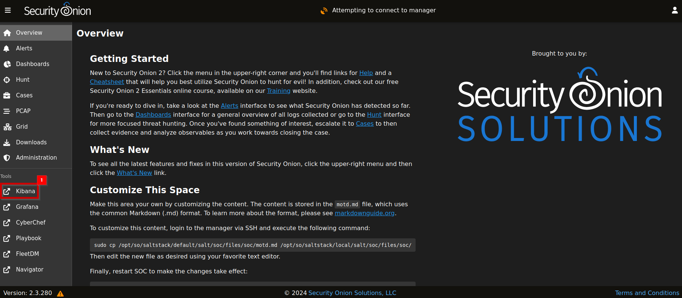The height and width of the screenshot is (298, 682).
Task: Follow the What's New link
Action: pyautogui.click(x=134, y=173)
